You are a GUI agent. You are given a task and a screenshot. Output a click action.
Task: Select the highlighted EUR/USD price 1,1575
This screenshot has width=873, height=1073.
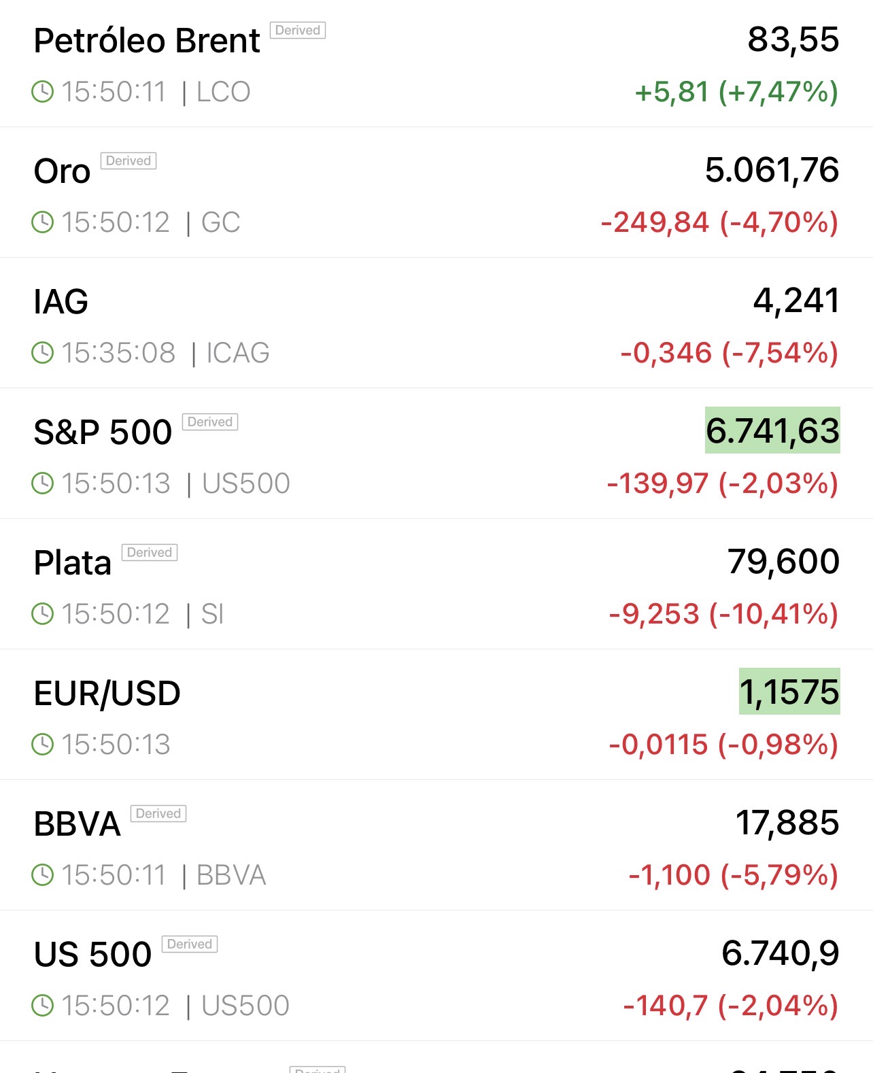[789, 692]
